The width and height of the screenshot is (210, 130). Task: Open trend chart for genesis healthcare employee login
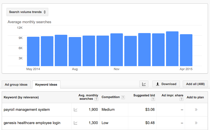click(75, 123)
